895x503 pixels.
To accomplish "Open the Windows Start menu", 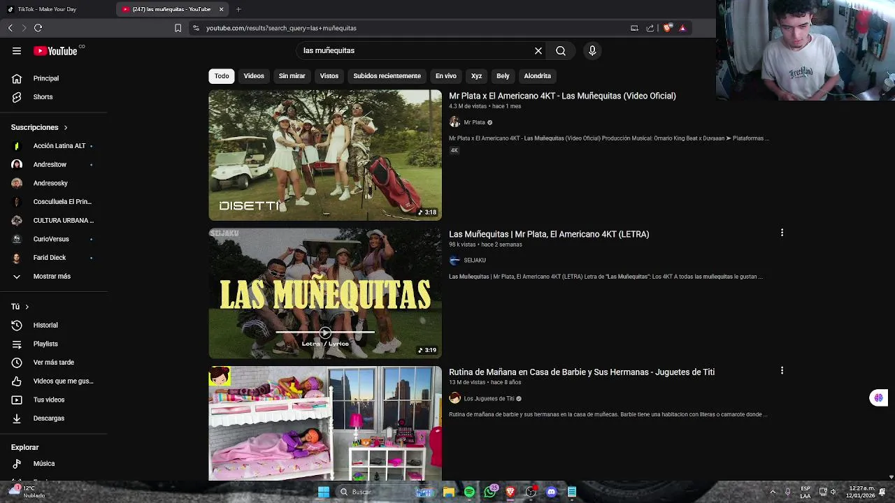I will [324, 492].
